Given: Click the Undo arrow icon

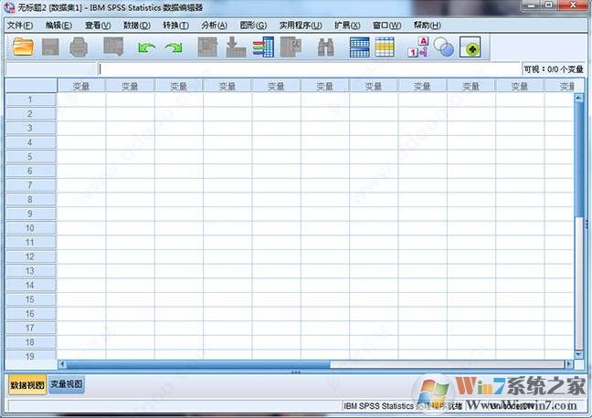Looking at the screenshot, I should pyautogui.click(x=146, y=47).
